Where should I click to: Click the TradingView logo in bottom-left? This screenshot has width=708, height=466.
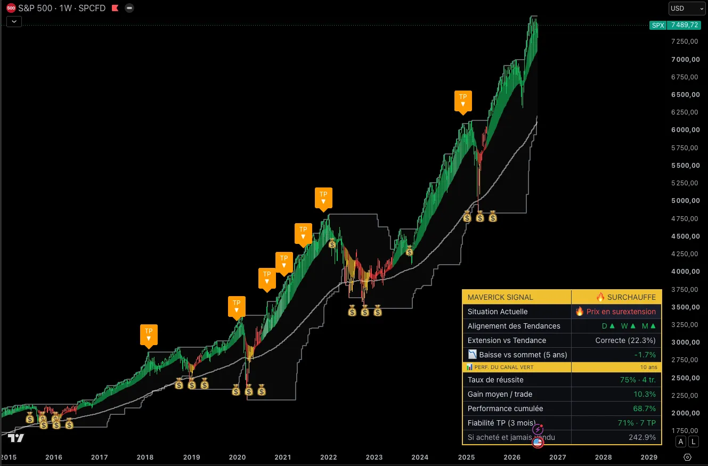click(16, 438)
